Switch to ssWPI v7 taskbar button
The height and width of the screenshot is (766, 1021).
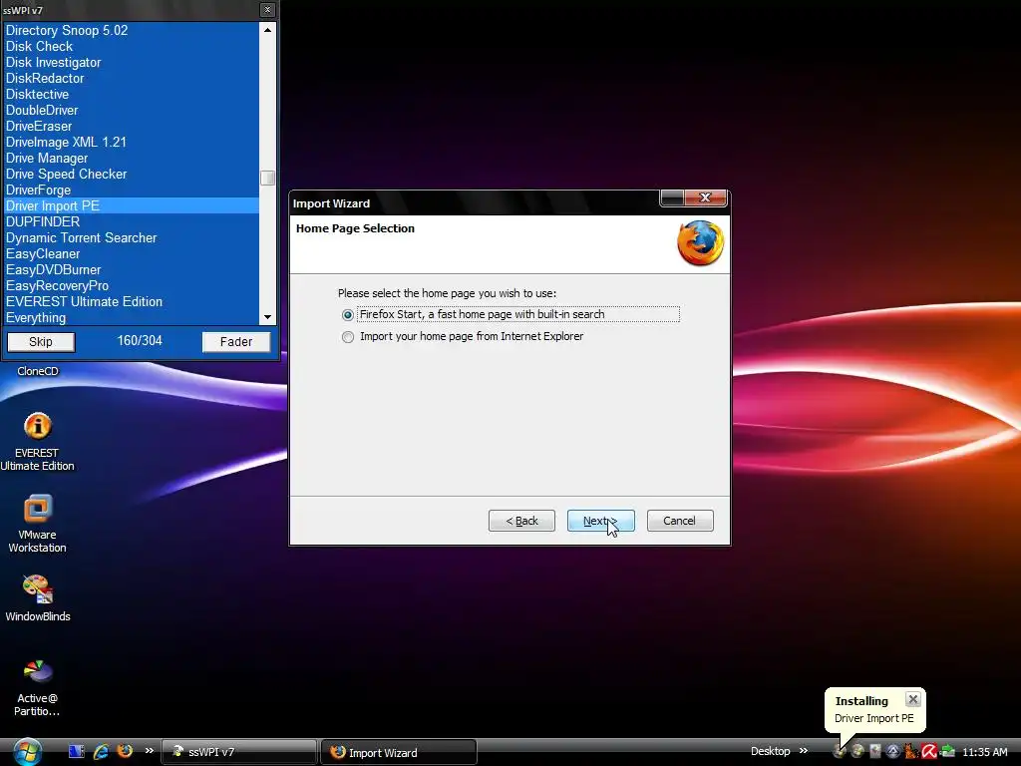238,752
